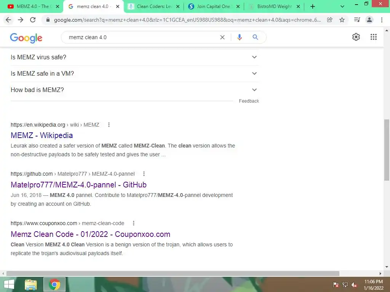Close the BistroMD Weight tab

(298, 7)
